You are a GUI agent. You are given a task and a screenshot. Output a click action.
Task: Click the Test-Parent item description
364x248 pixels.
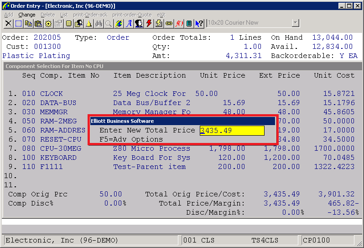(x=150, y=167)
